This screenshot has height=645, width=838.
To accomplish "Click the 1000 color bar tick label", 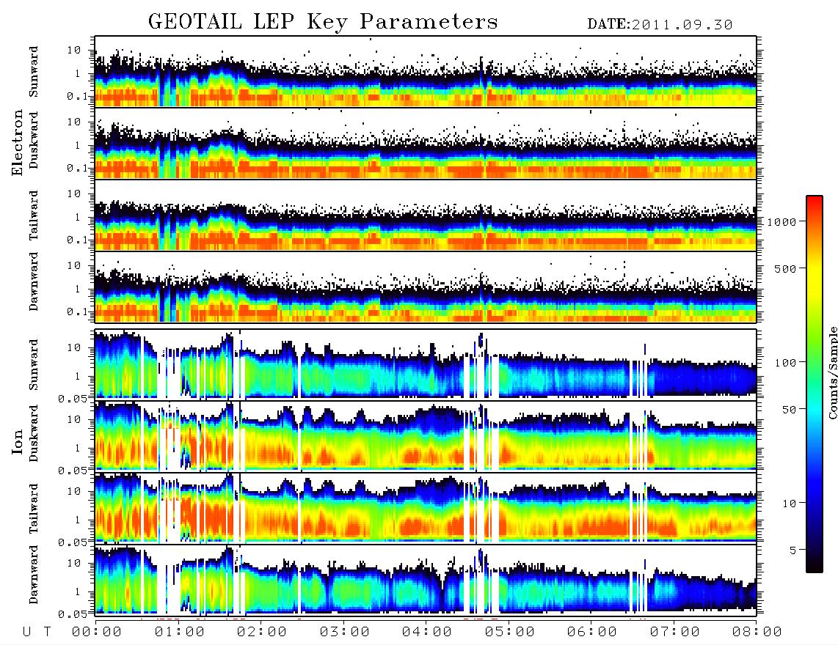I will pos(782,222).
